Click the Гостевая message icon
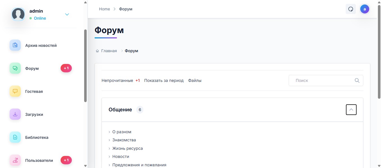 15,91
